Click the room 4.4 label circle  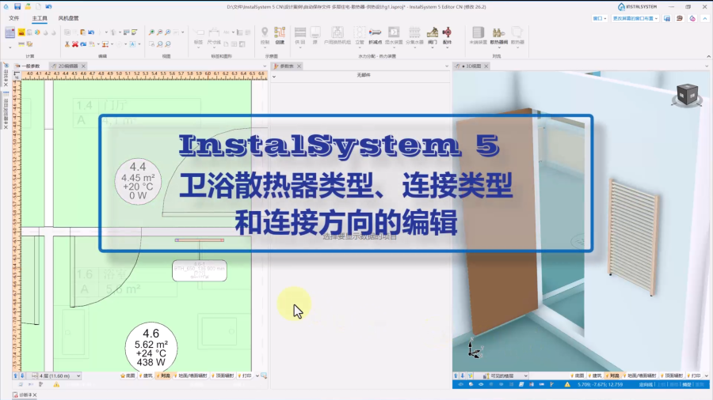(x=138, y=181)
